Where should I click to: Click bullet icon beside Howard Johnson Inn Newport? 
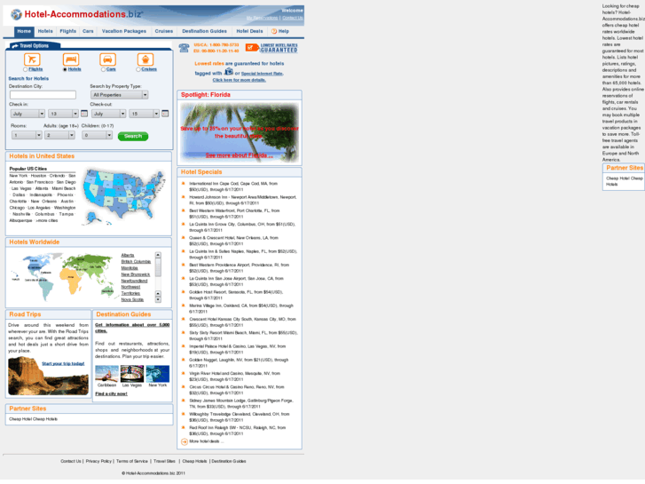(184, 197)
